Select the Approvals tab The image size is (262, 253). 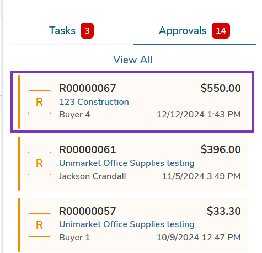pos(194,31)
